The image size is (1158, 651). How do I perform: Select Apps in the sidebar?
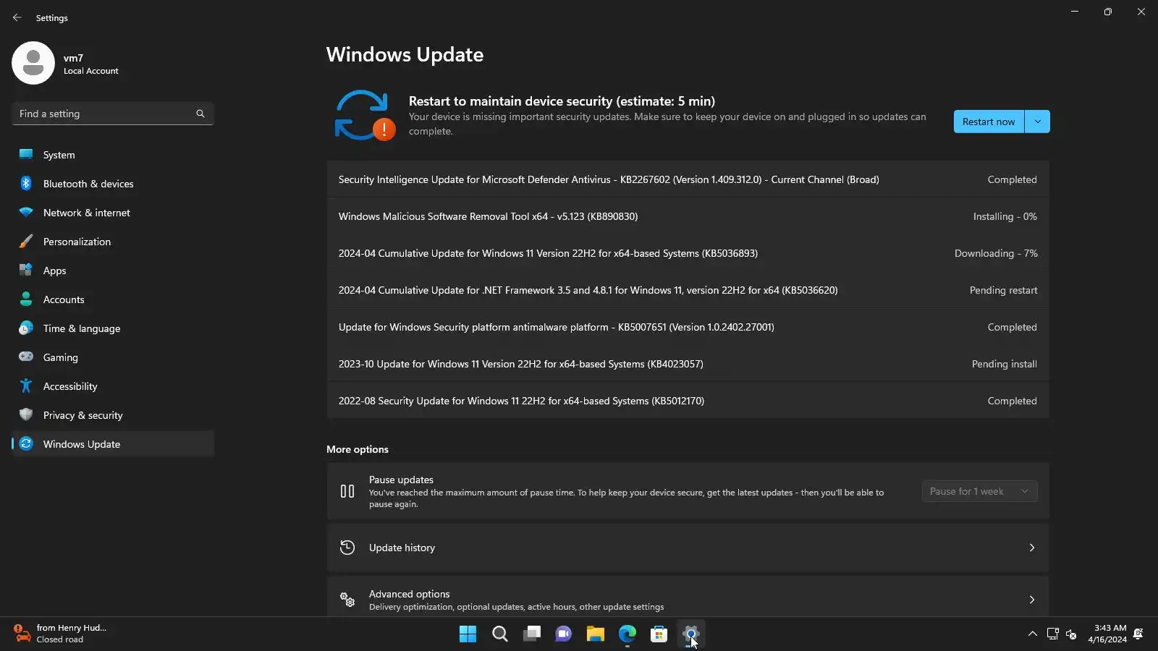[113, 271]
